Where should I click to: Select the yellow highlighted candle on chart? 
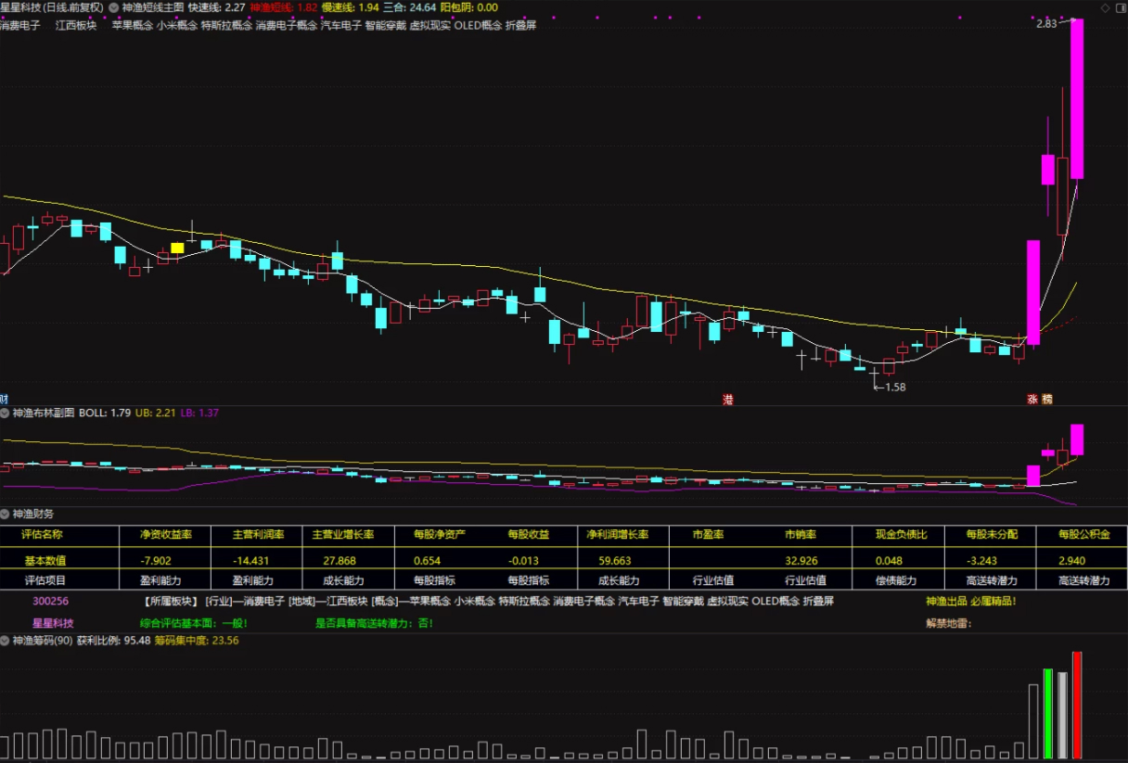[x=177, y=248]
